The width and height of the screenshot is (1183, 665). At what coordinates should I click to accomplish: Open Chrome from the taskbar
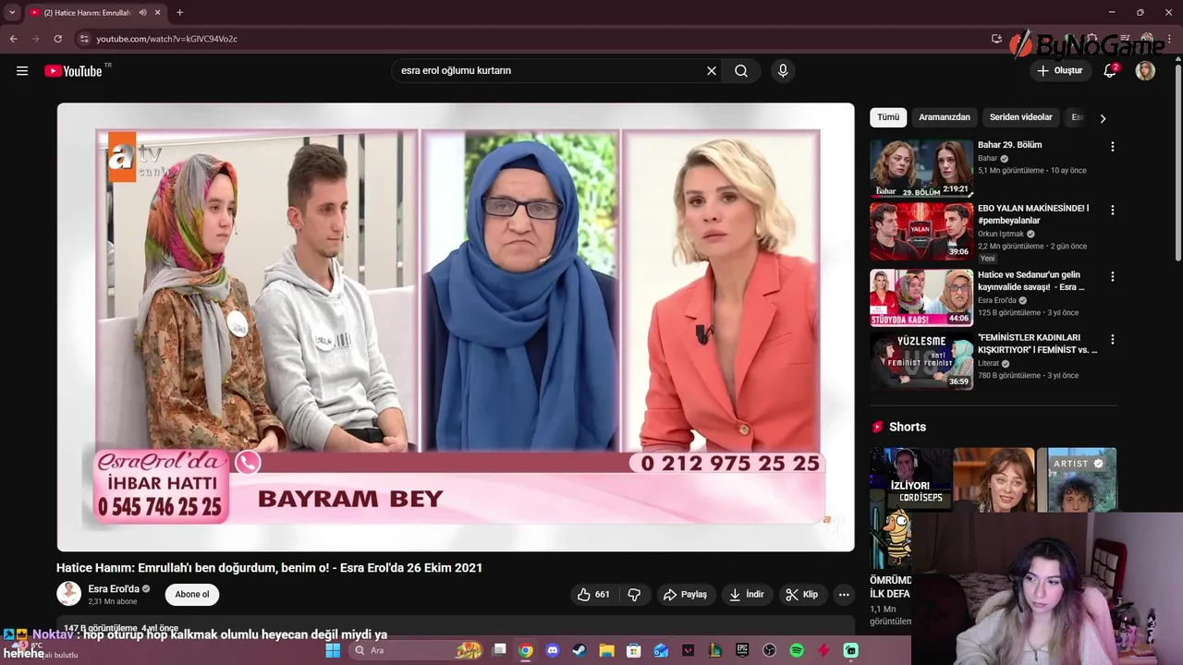pyautogui.click(x=525, y=650)
